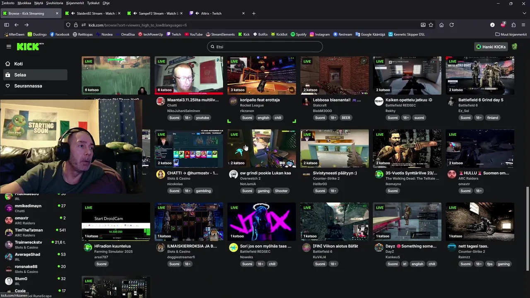Open the Restream bookmark
Image resolution: width=530 pixels, height=298 pixels.
pyautogui.click(x=343, y=34)
